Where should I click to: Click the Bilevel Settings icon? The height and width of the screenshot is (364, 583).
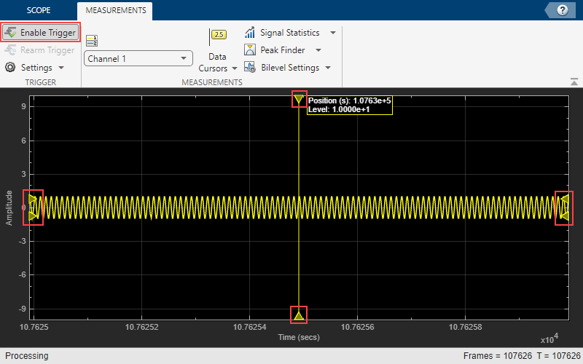click(249, 68)
